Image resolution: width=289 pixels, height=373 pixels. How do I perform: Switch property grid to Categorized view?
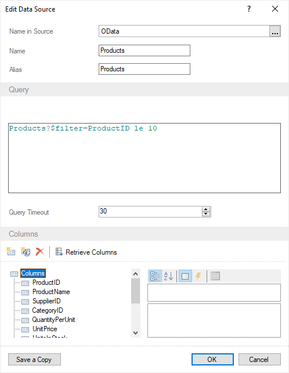click(x=155, y=276)
